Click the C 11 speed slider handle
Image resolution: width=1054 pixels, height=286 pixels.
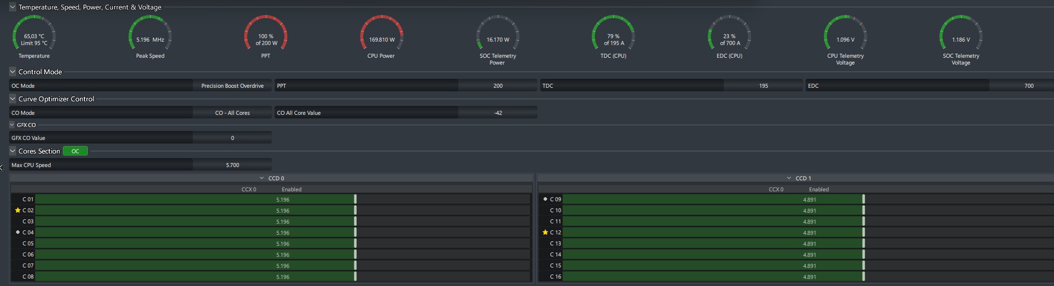(864, 221)
